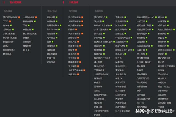
Task: Click the green badge beside 龙魂时刻
Action: 13,30
